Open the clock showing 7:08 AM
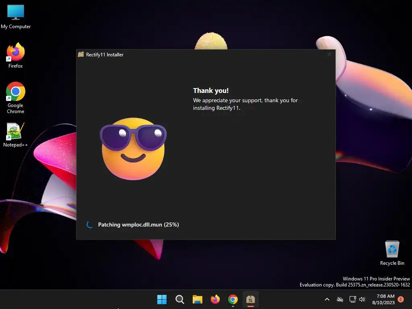 [x=383, y=299]
